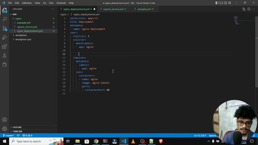
Task: Open the Go menu
Action: tap(44, 3)
